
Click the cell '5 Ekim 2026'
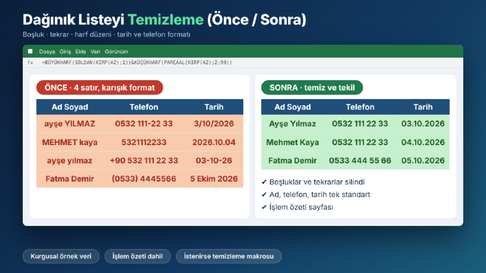[x=214, y=179]
